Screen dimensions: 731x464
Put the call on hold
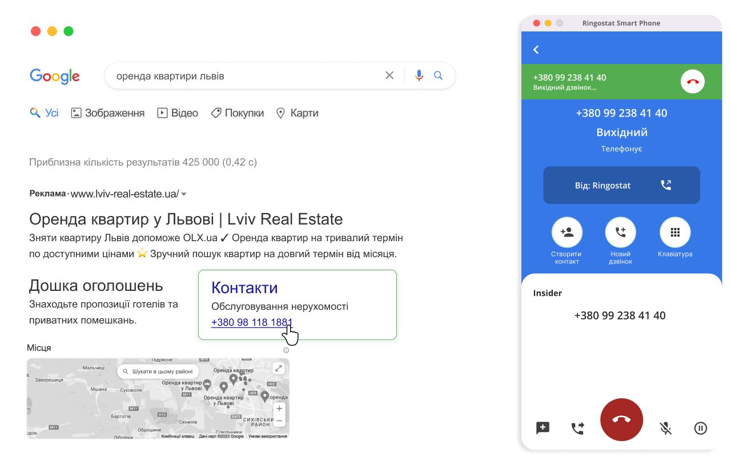[x=701, y=428]
